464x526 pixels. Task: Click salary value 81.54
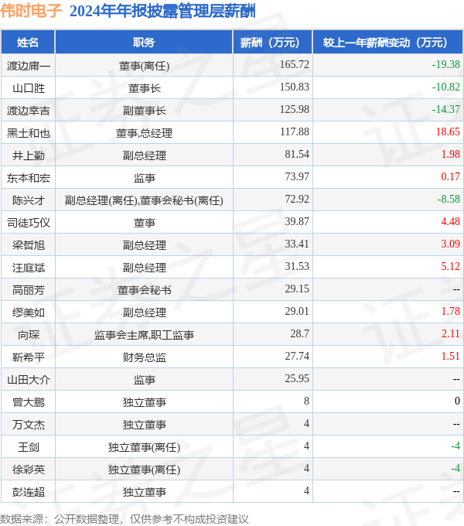click(x=297, y=154)
